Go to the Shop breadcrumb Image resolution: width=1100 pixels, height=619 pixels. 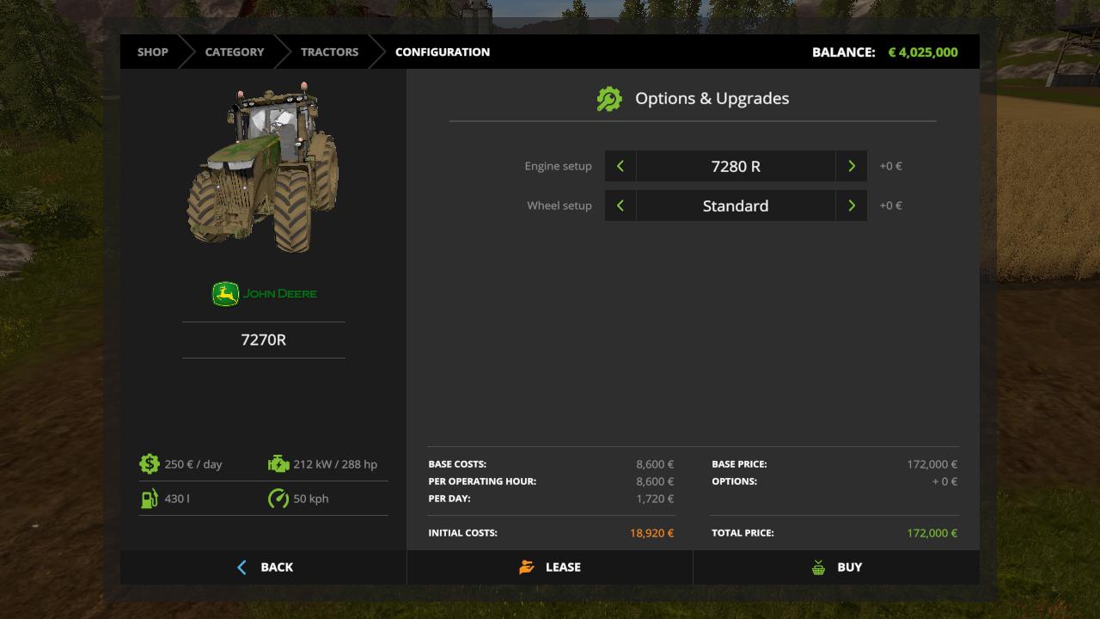[153, 52]
